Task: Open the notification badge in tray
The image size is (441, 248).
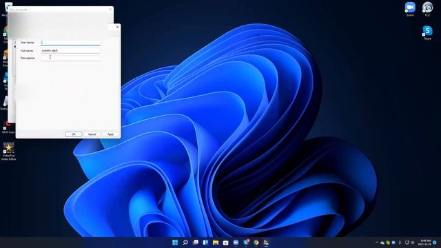Action: click(x=435, y=242)
